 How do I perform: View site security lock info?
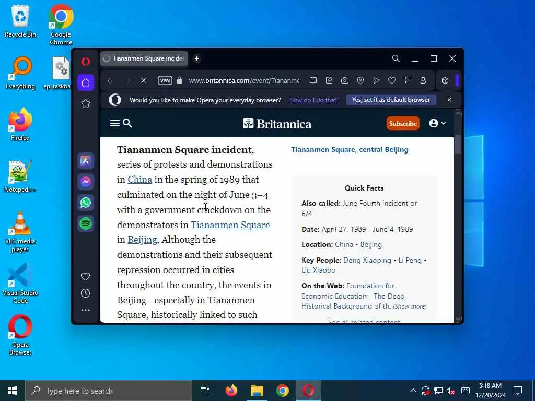[179, 80]
